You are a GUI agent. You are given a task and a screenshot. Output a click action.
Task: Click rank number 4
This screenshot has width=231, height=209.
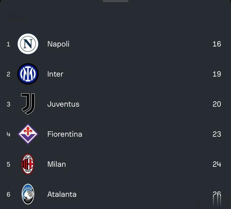pyautogui.click(x=8, y=134)
